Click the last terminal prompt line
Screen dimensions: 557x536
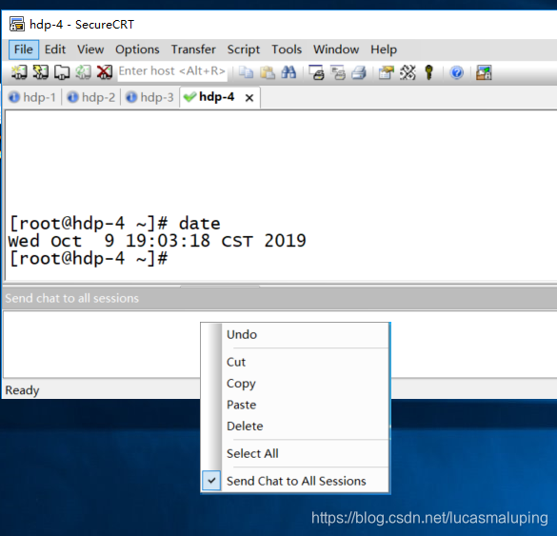(x=88, y=258)
